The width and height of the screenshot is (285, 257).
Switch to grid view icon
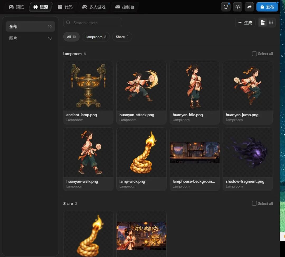[x=271, y=22]
